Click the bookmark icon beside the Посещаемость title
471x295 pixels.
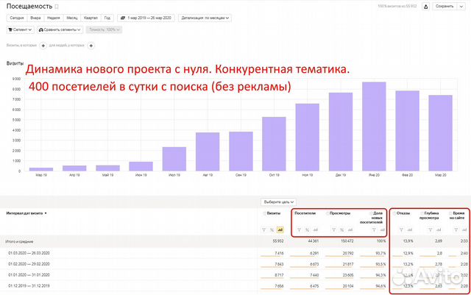coord(57,7)
